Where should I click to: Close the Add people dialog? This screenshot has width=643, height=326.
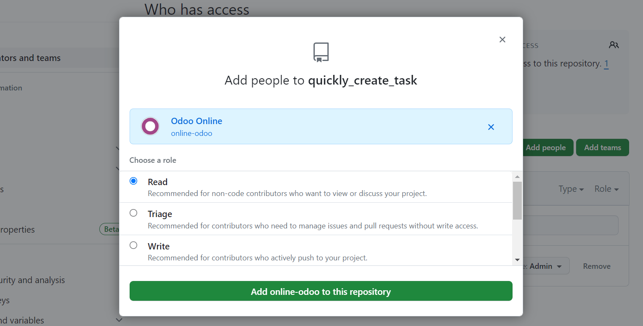pos(502,40)
